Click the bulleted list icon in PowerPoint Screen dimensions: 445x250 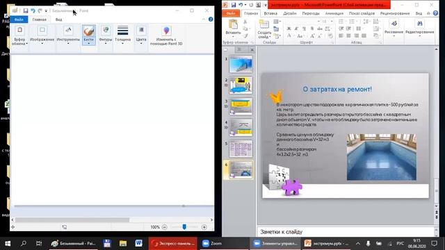point(341,22)
